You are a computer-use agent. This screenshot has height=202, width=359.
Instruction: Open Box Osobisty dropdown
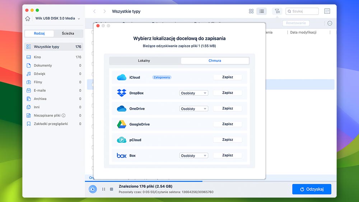point(194,156)
